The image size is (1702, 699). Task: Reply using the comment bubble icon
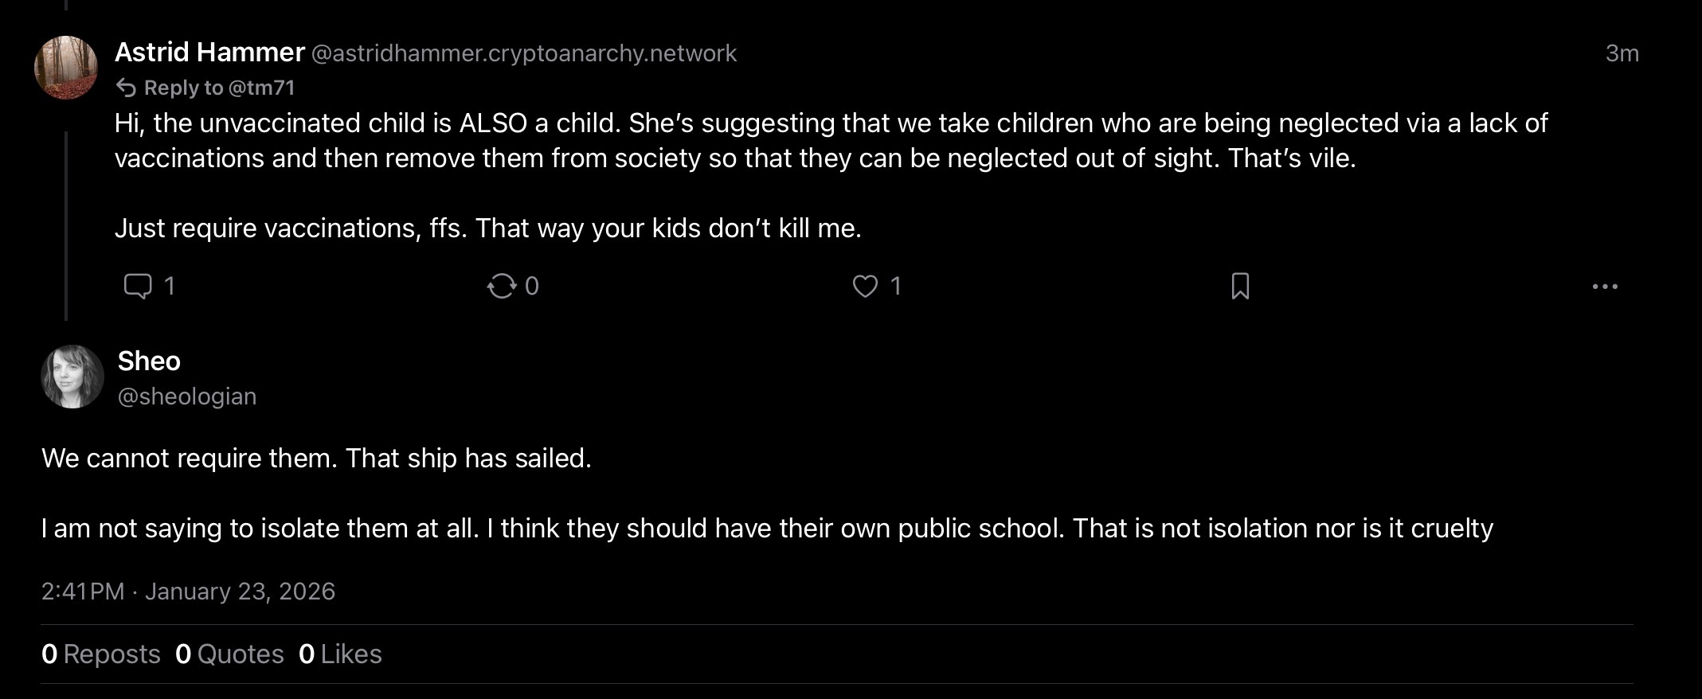(138, 286)
